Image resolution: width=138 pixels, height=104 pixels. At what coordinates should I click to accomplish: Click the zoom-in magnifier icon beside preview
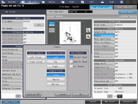(x=88, y=36)
